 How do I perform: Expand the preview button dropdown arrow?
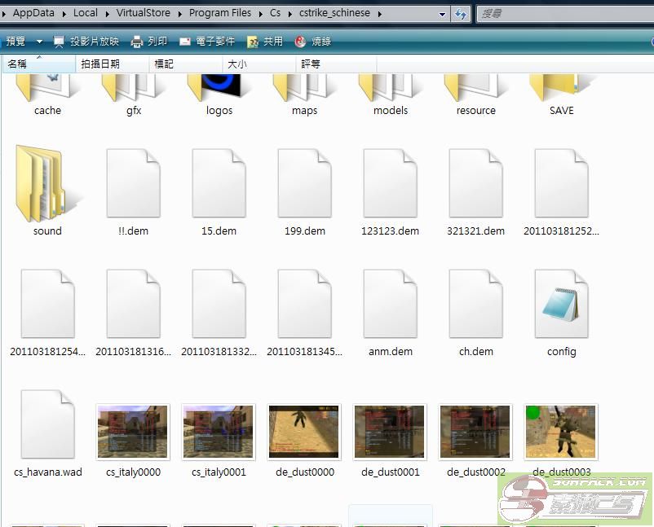(39, 42)
